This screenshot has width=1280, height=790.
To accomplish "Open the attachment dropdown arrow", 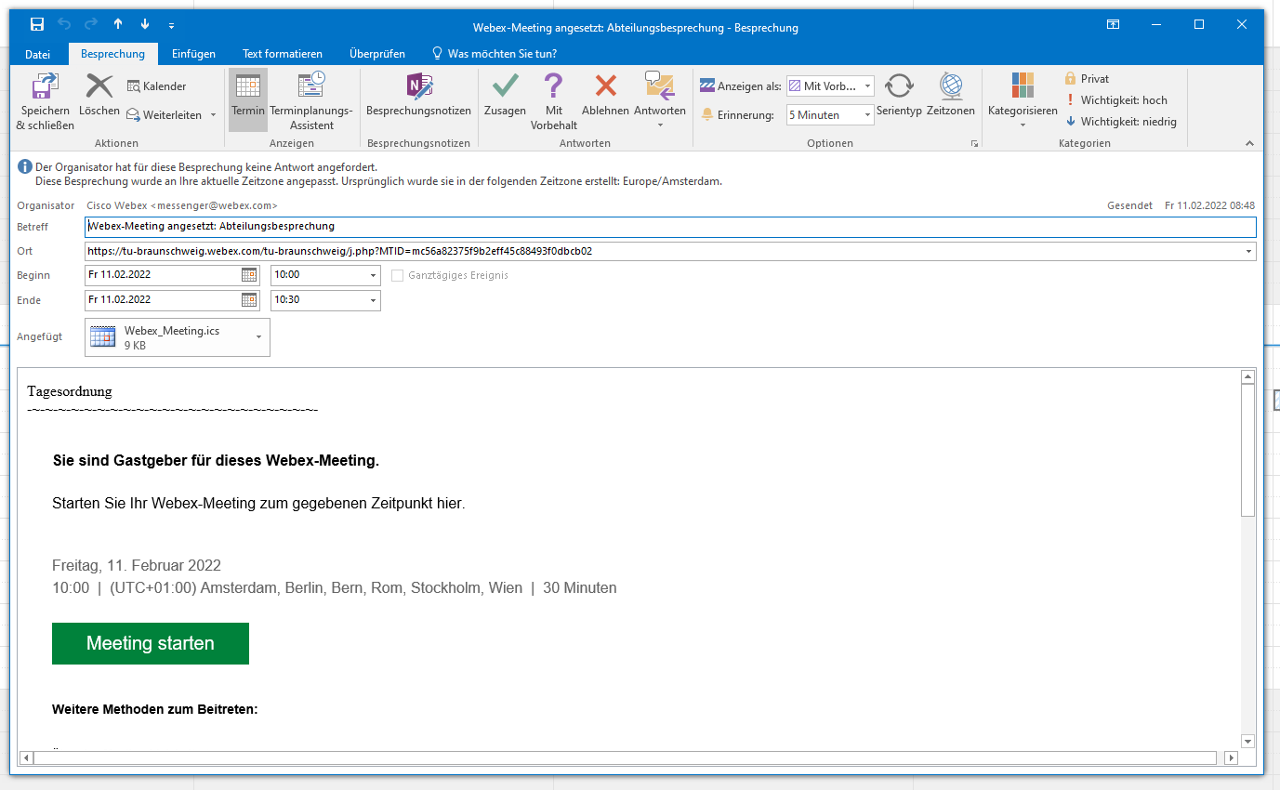I will [x=259, y=337].
